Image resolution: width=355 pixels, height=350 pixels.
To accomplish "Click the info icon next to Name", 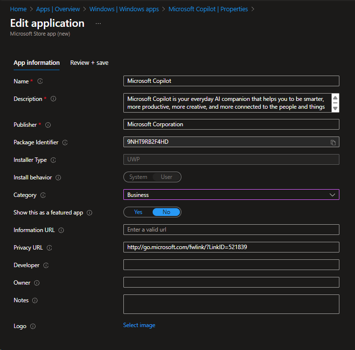I will (x=40, y=81).
